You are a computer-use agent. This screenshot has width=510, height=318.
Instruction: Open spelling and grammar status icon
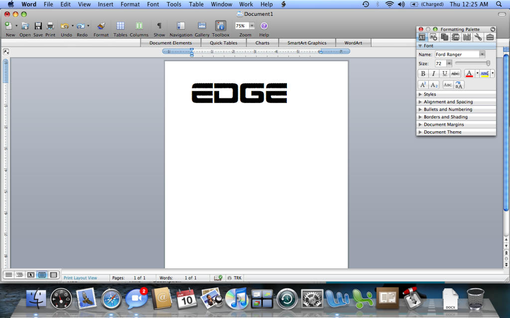pos(218,278)
